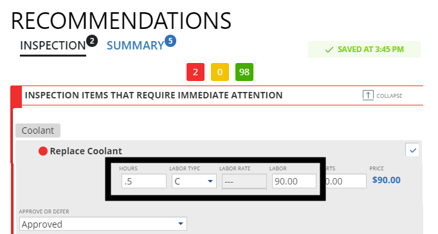Click the collapse arrow icon

(368, 95)
